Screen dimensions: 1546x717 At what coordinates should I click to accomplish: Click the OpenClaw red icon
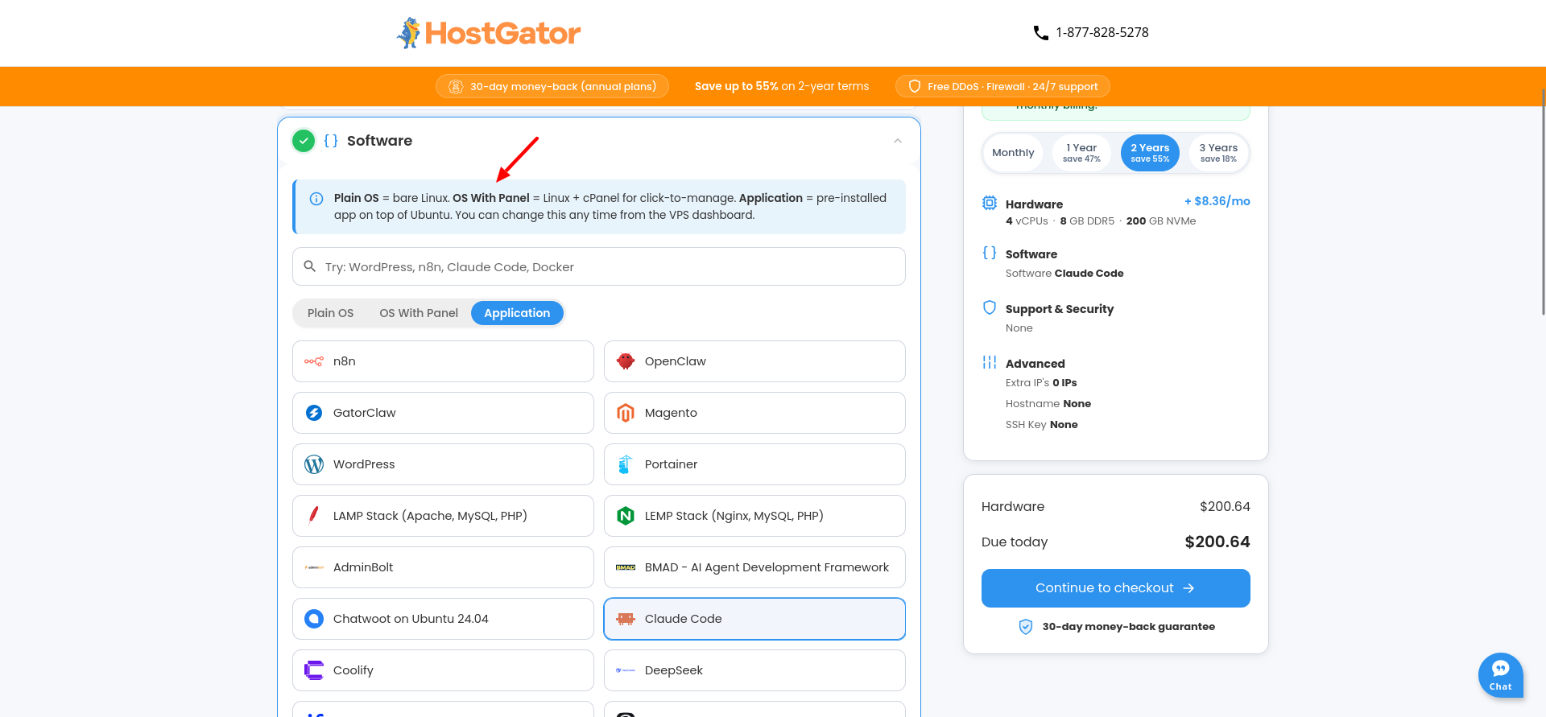point(626,361)
